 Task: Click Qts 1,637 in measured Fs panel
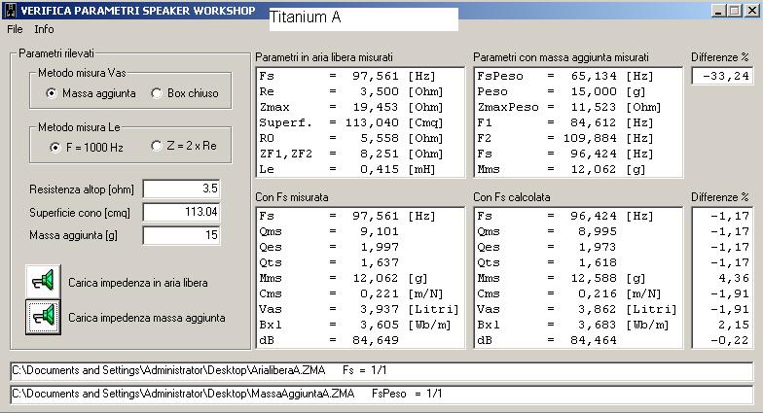(329, 262)
